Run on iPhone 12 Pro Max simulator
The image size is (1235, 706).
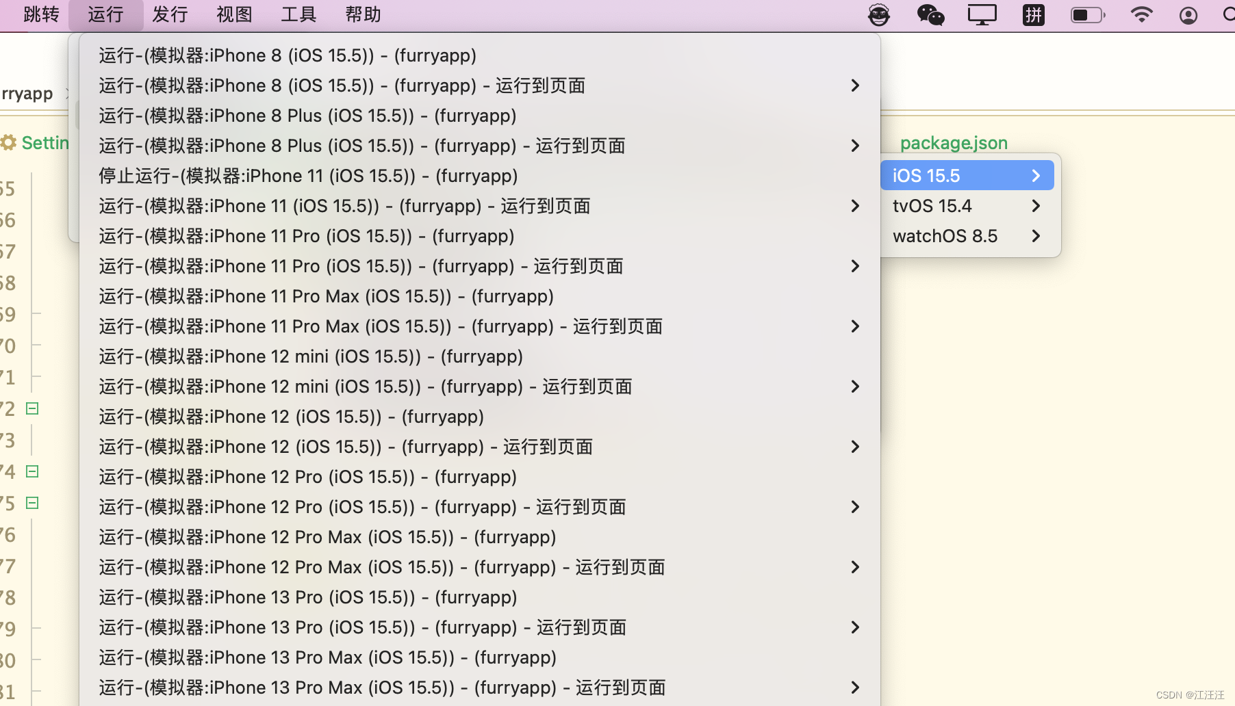tap(479, 537)
